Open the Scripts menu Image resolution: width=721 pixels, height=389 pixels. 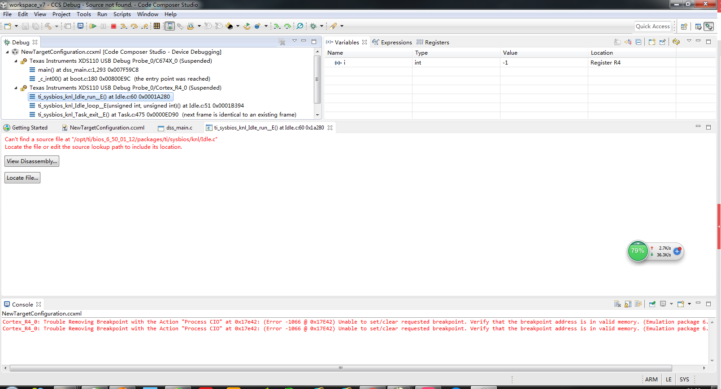tap(122, 14)
